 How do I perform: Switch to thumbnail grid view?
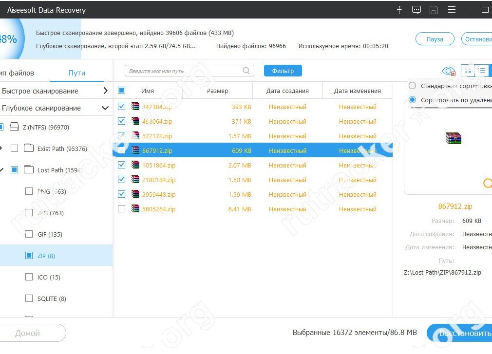[x=468, y=71]
